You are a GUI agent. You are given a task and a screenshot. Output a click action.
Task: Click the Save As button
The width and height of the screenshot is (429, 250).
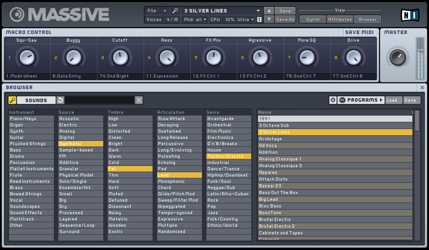[x=285, y=19]
